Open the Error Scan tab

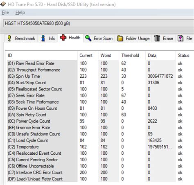tap(99, 38)
